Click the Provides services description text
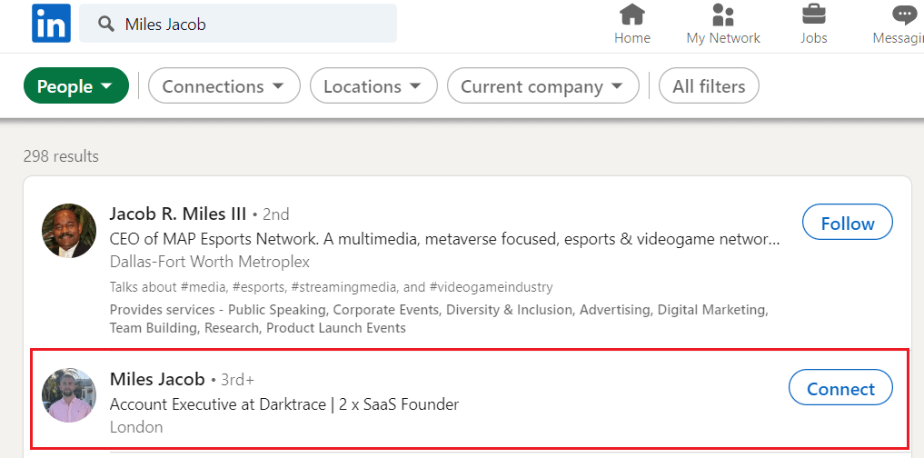This screenshot has height=458, width=924. (439, 318)
